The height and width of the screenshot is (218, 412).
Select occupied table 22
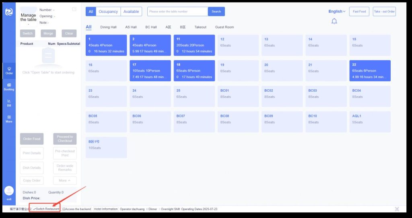pos(370,71)
